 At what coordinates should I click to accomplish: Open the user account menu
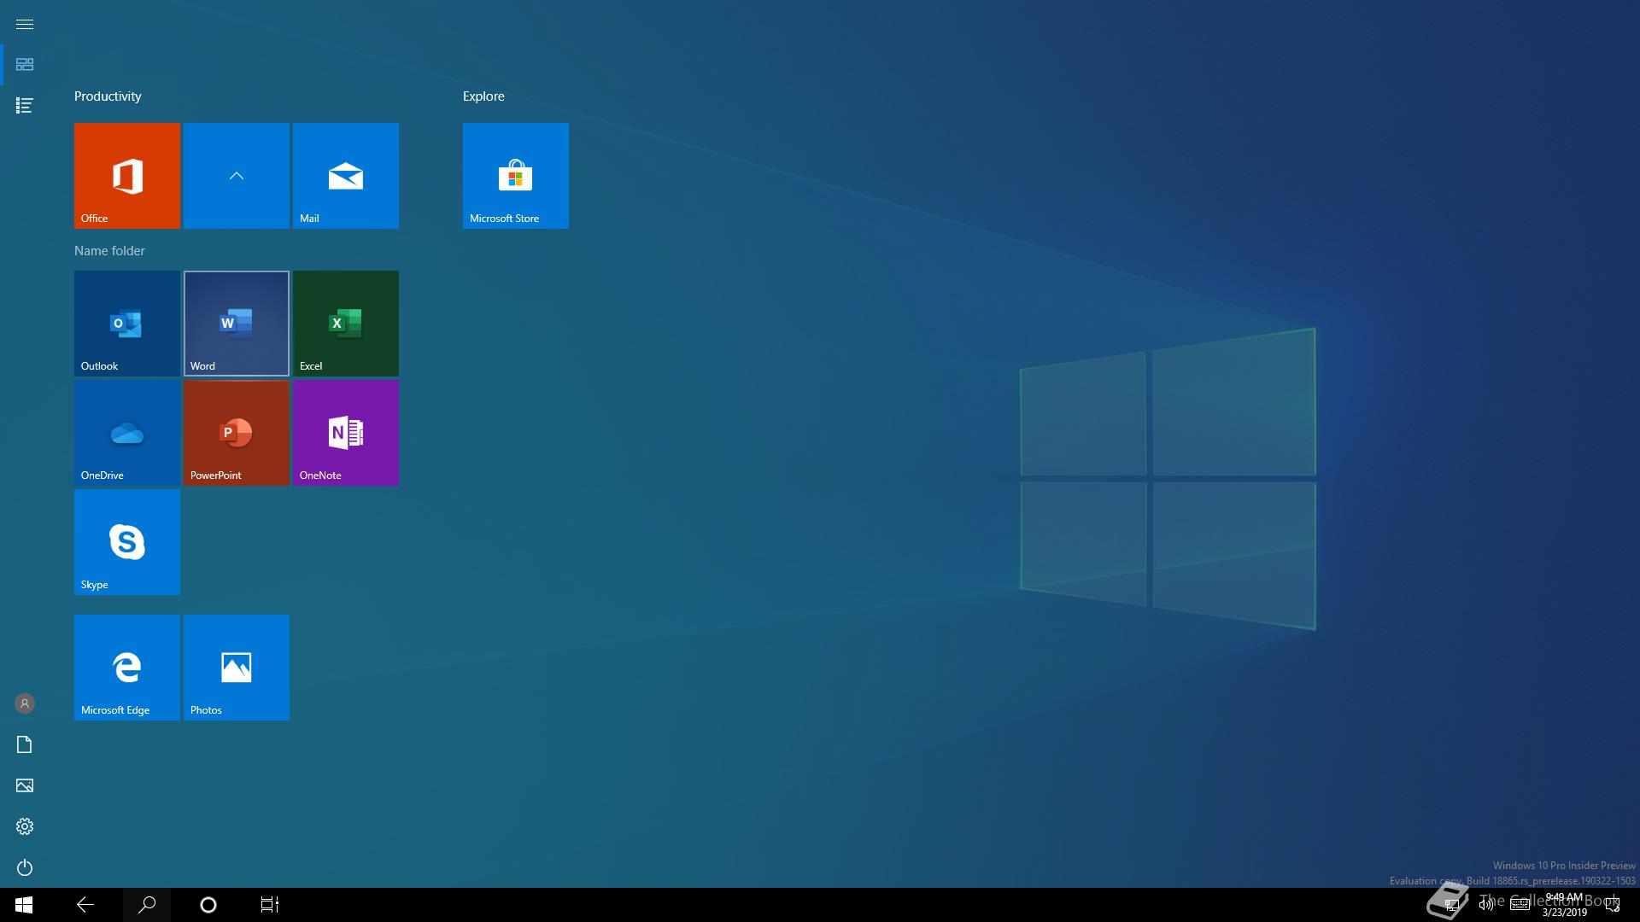(x=25, y=703)
